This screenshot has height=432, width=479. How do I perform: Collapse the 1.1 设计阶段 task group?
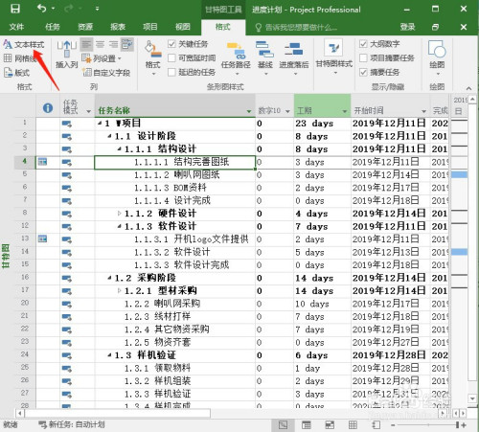click(x=109, y=136)
